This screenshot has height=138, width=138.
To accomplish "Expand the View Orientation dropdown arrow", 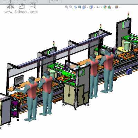I will pos(88,7).
